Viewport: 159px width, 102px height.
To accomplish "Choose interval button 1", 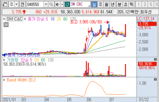I will (139, 4).
